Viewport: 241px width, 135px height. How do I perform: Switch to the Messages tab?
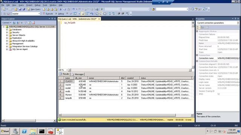click(x=78, y=74)
